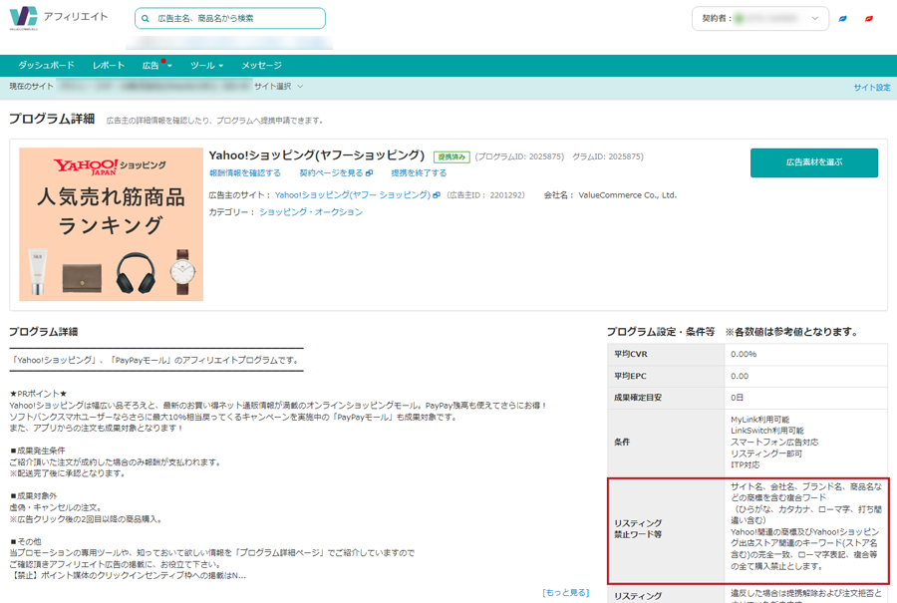Expand the 広告 menu dropdown
Screen dimensions: 897x603
click(x=156, y=65)
